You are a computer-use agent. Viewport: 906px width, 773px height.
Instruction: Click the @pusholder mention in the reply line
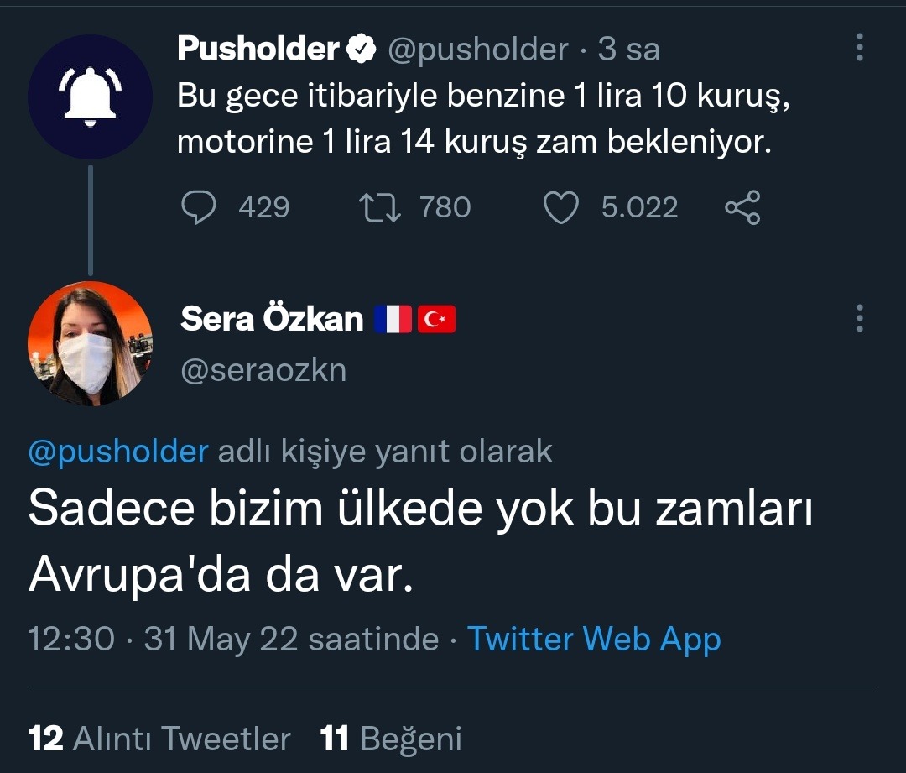tap(118, 452)
